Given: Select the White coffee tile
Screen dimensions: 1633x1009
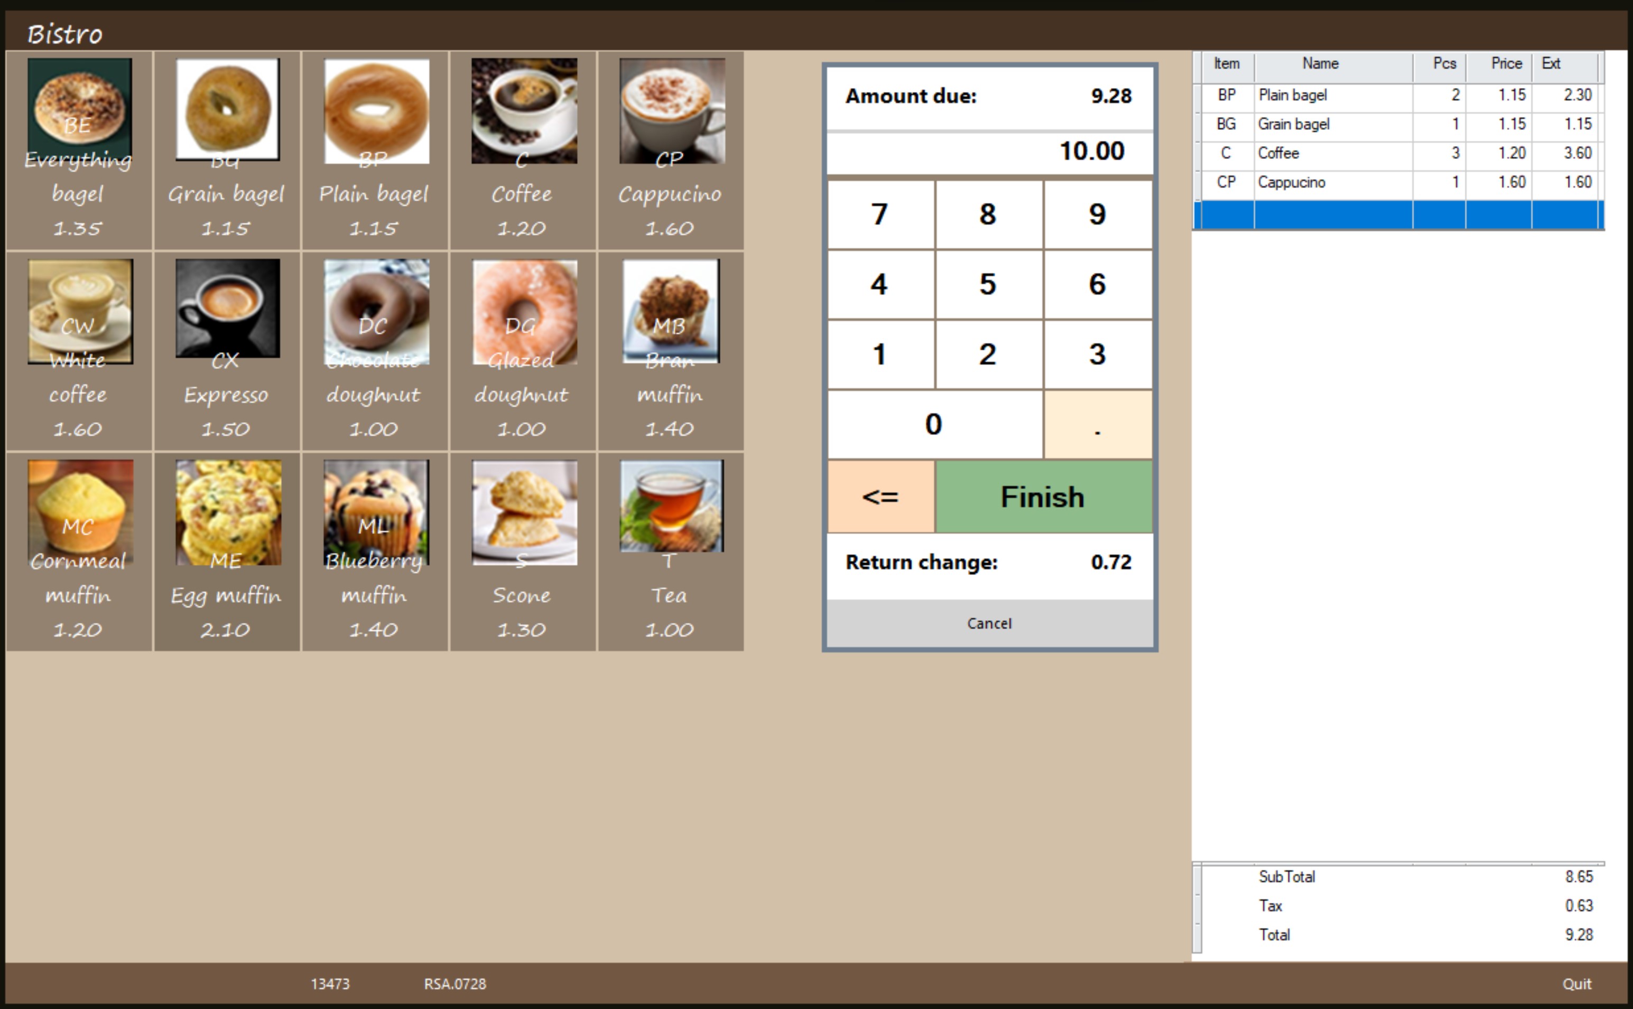Looking at the screenshot, I should point(79,350).
